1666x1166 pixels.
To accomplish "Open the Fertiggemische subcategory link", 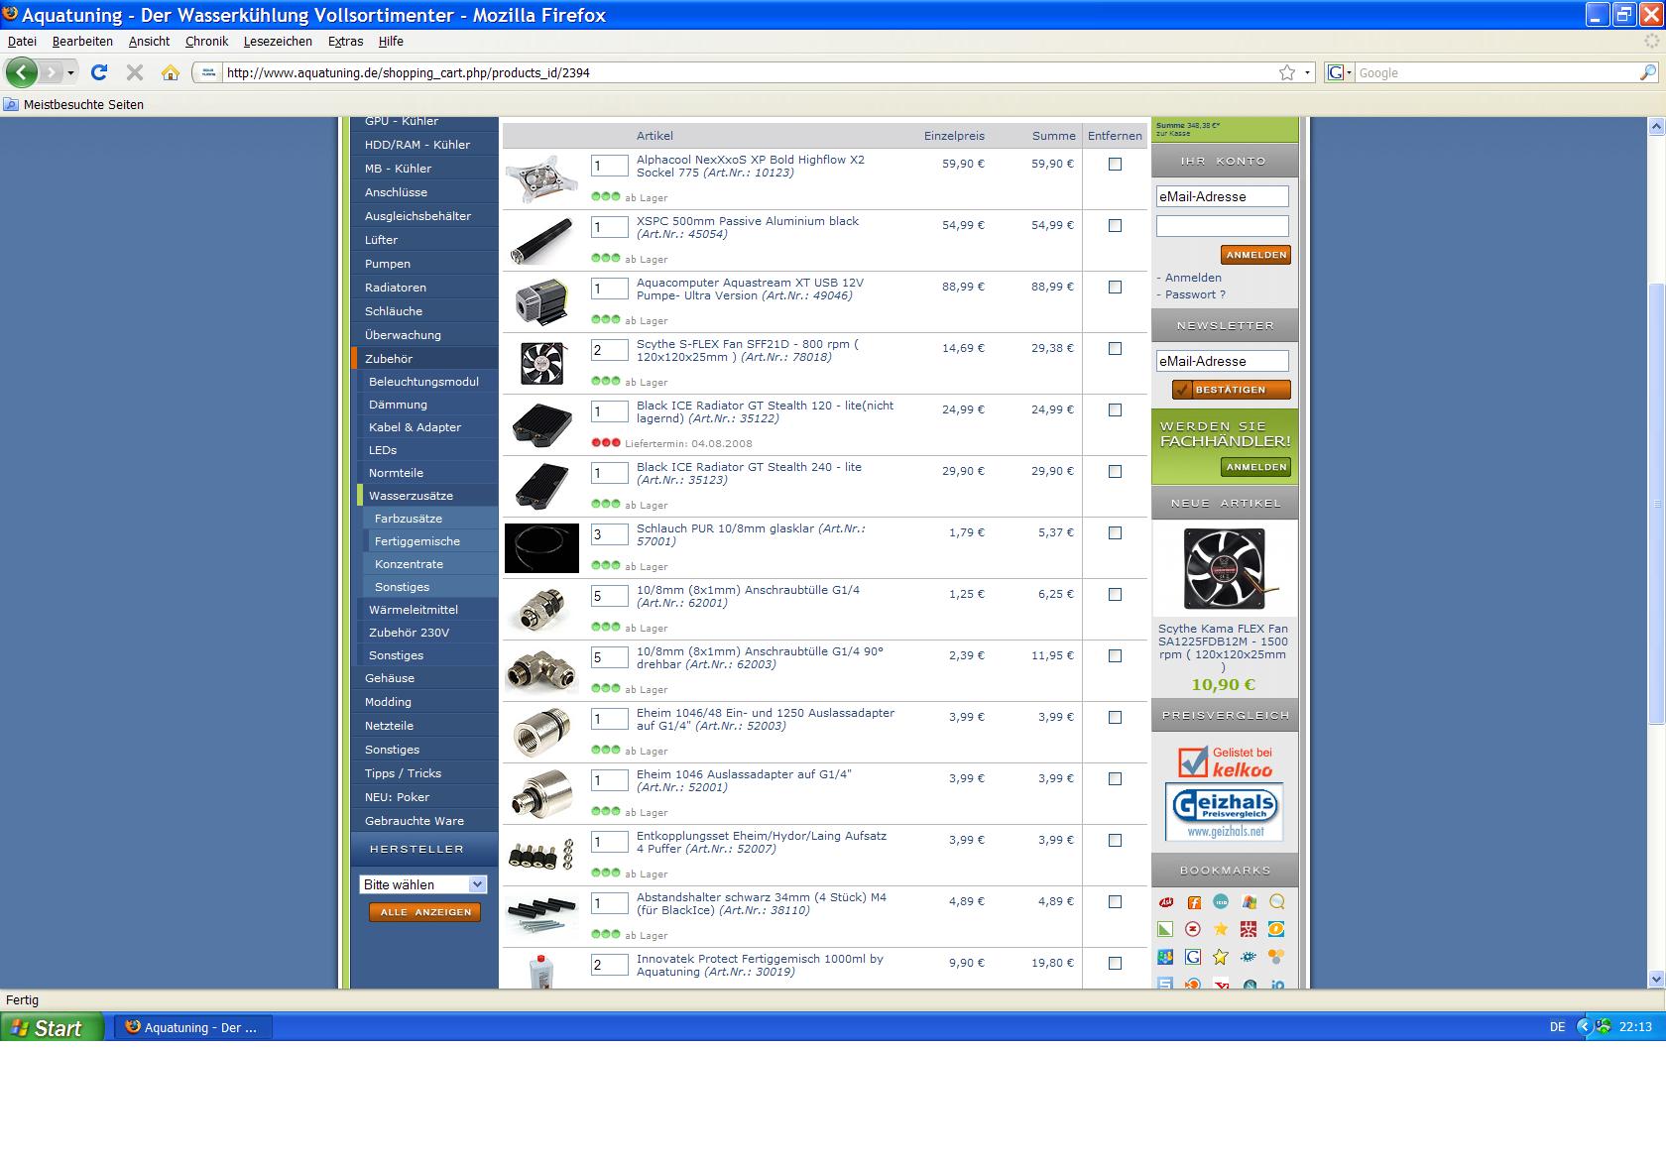I will tap(416, 541).
